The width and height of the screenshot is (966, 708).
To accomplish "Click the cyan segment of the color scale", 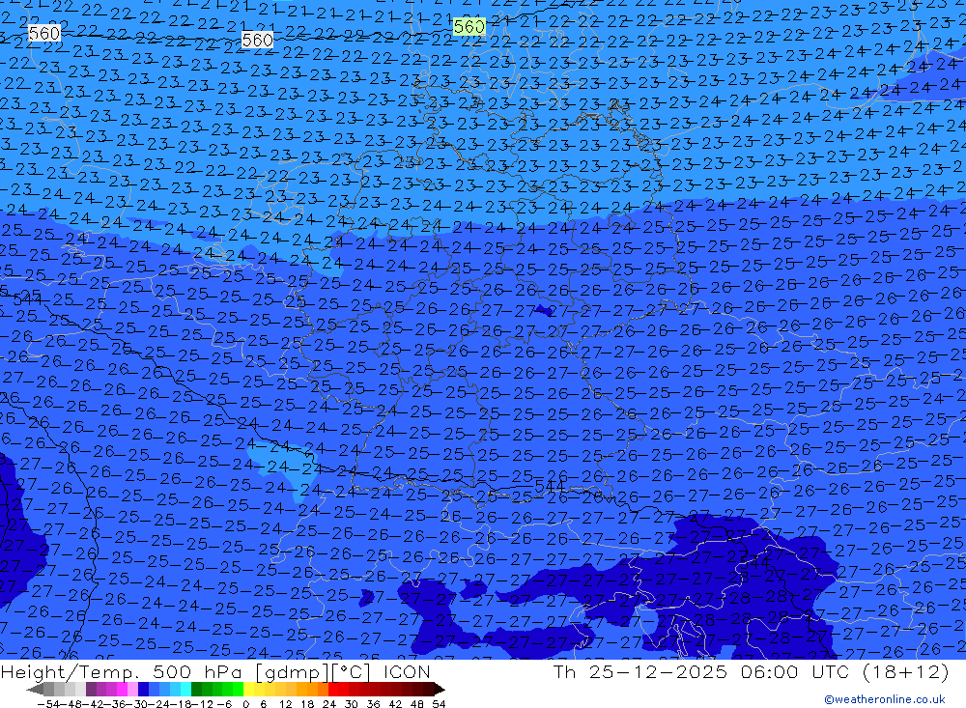I will point(185,689).
